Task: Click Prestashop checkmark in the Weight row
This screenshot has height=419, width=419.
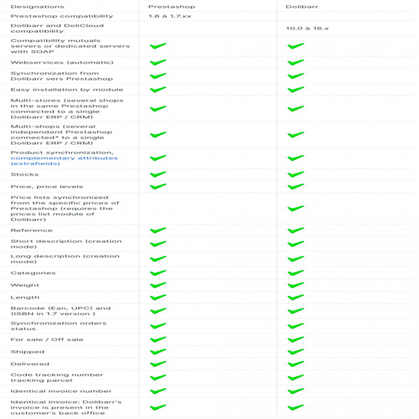Action: pos(158,285)
